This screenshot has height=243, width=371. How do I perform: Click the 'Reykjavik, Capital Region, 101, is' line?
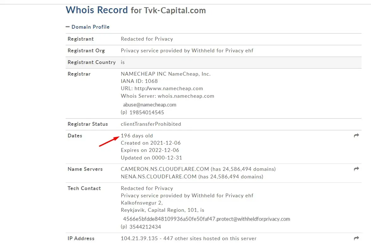[162, 210]
